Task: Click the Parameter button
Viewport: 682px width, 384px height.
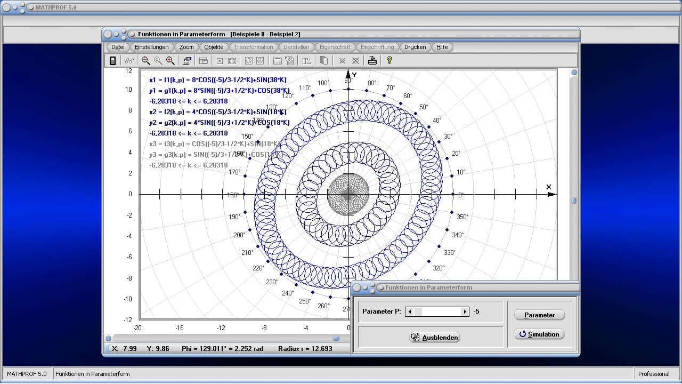Action: [539, 315]
